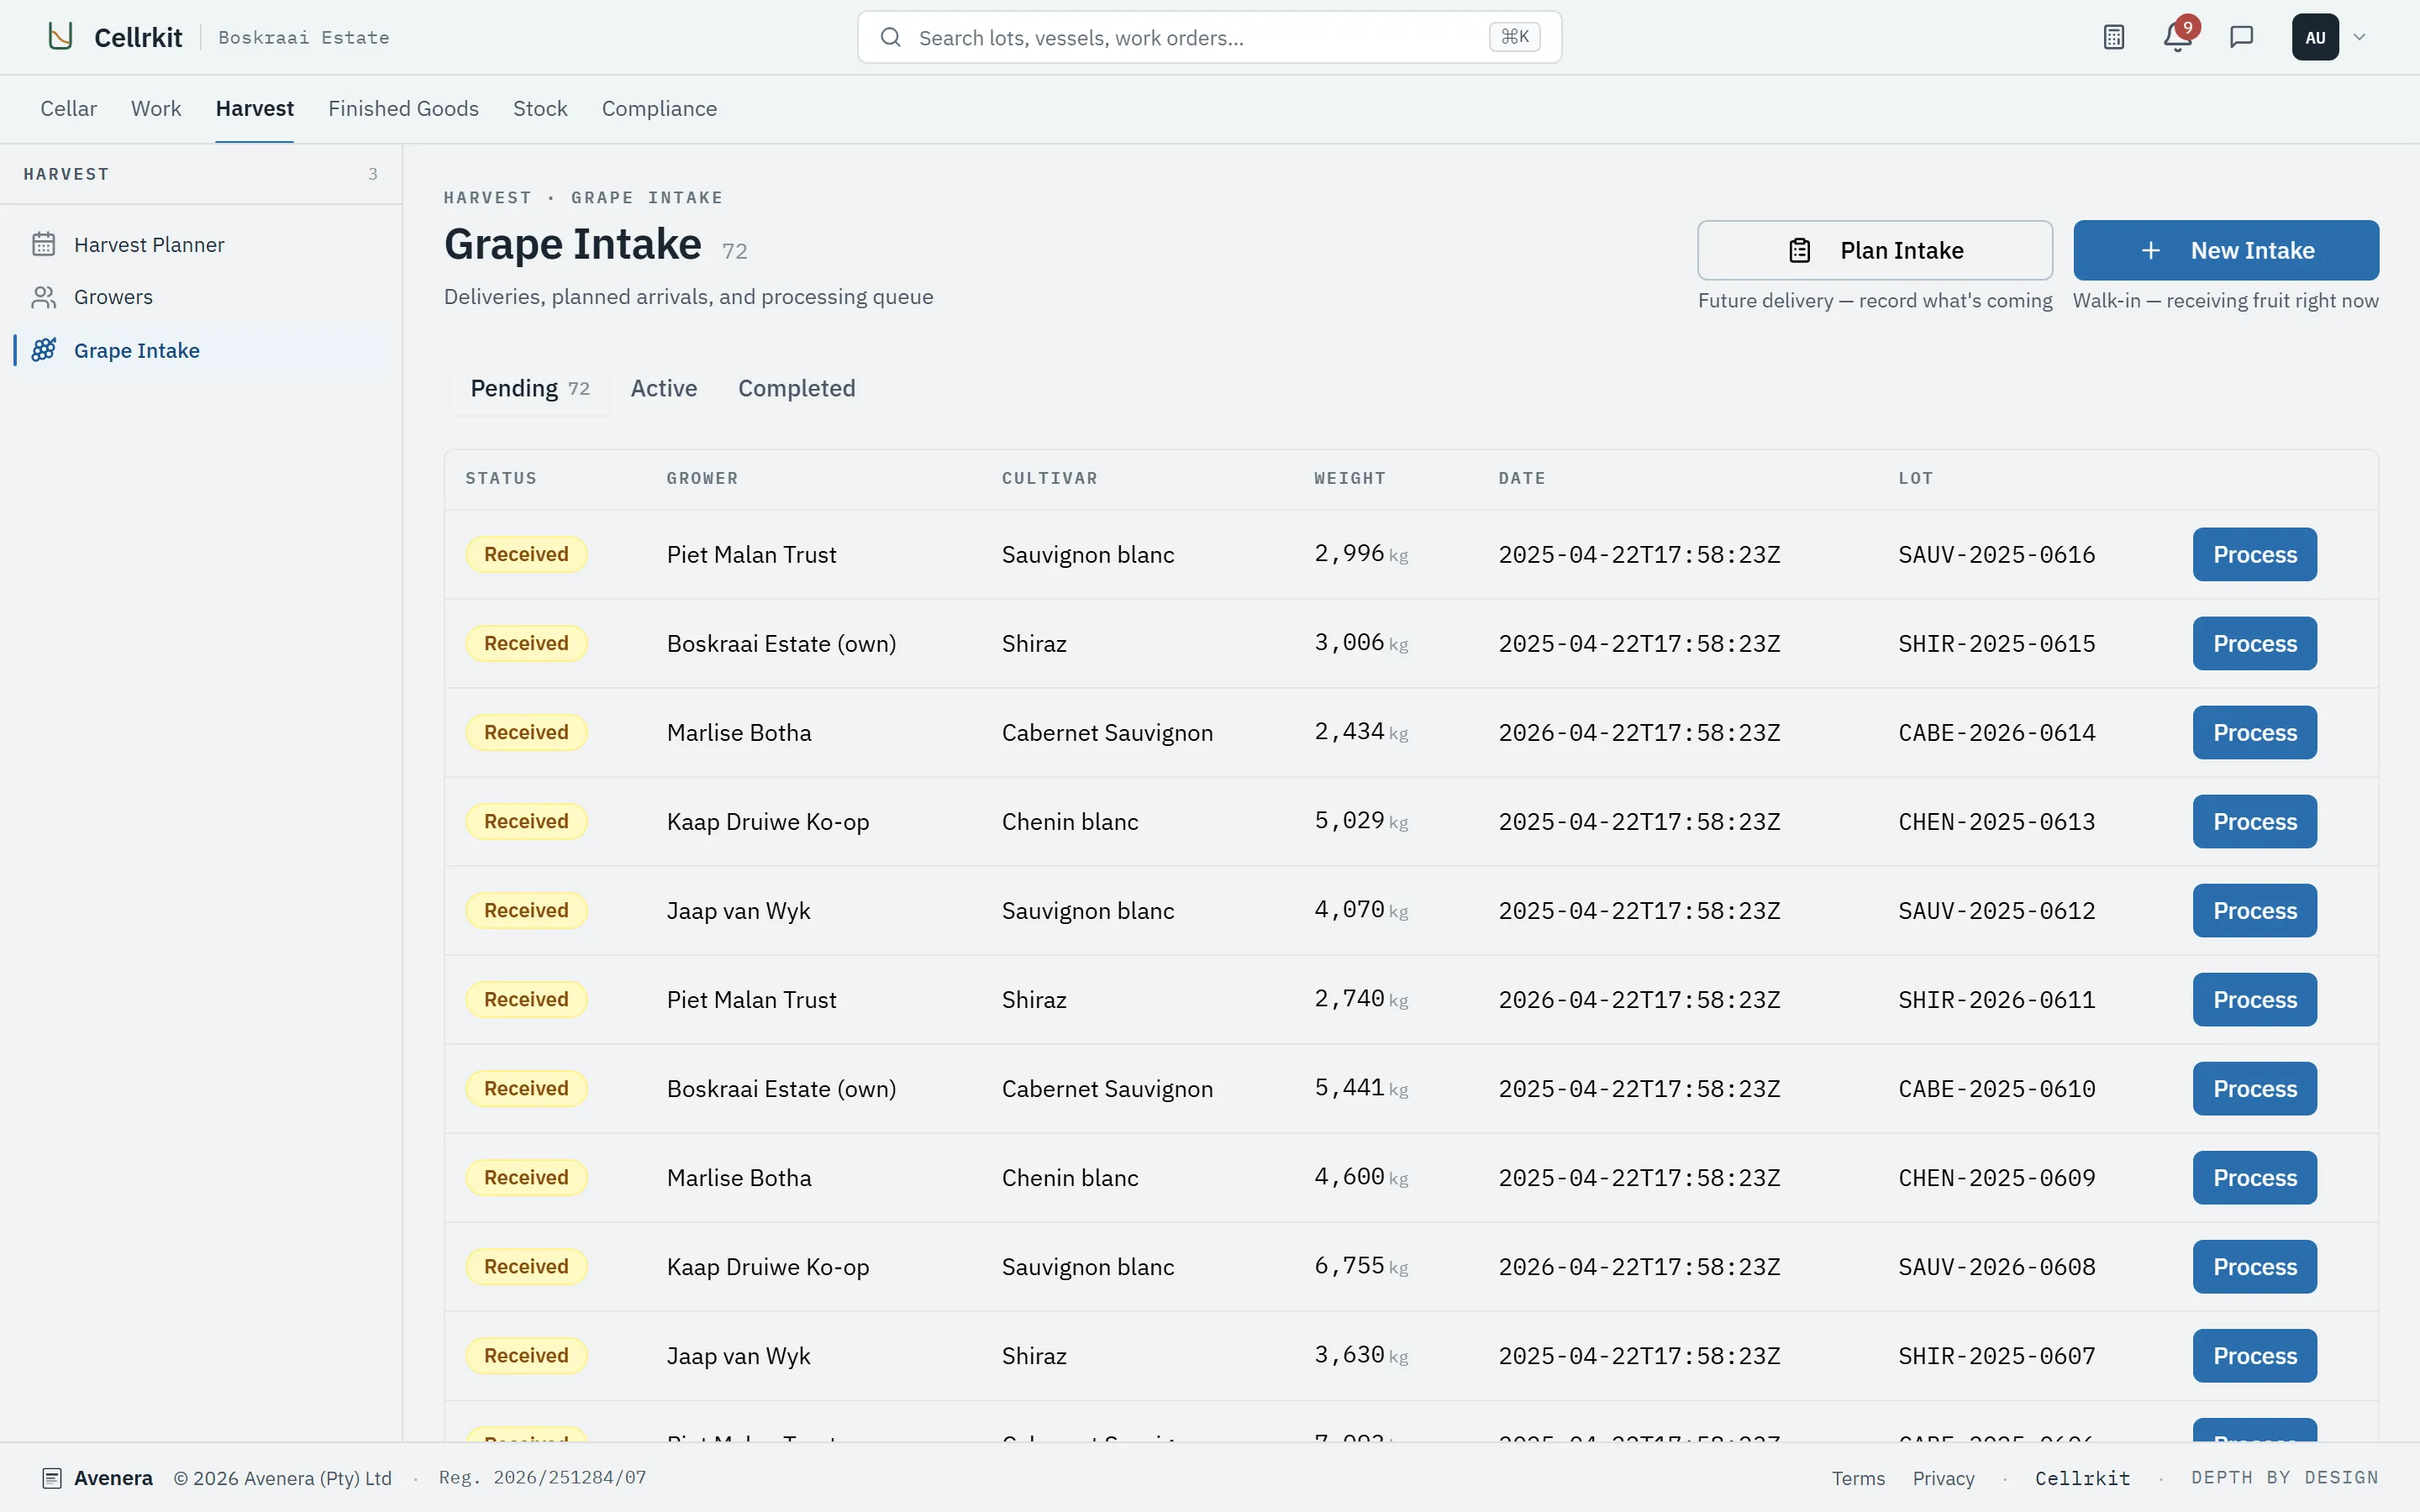The height and width of the screenshot is (1512, 2420).
Task: Click the search magnifier icon
Action: (x=890, y=37)
